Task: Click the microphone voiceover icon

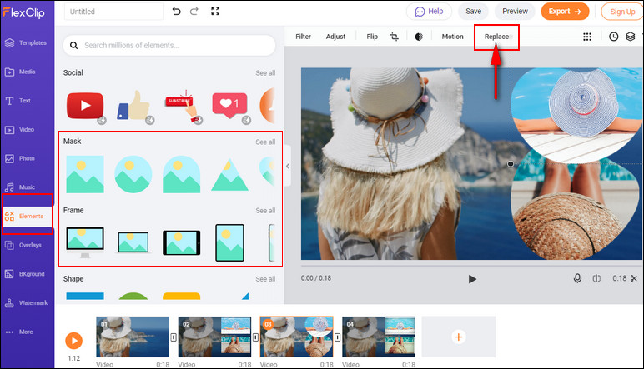Action: point(577,278)
